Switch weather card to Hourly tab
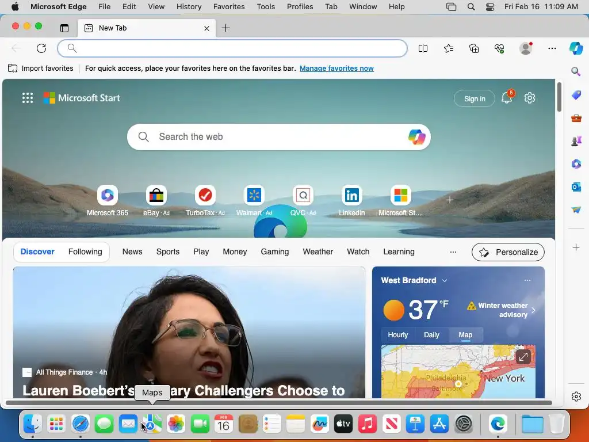Screen dimensions: 589x442 [x=398, y=335]
